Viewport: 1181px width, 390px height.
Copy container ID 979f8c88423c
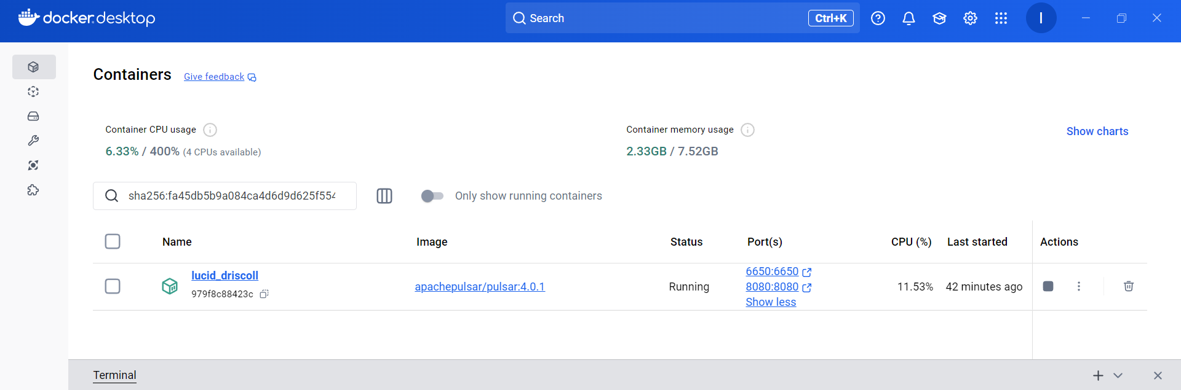click(264, 294)
